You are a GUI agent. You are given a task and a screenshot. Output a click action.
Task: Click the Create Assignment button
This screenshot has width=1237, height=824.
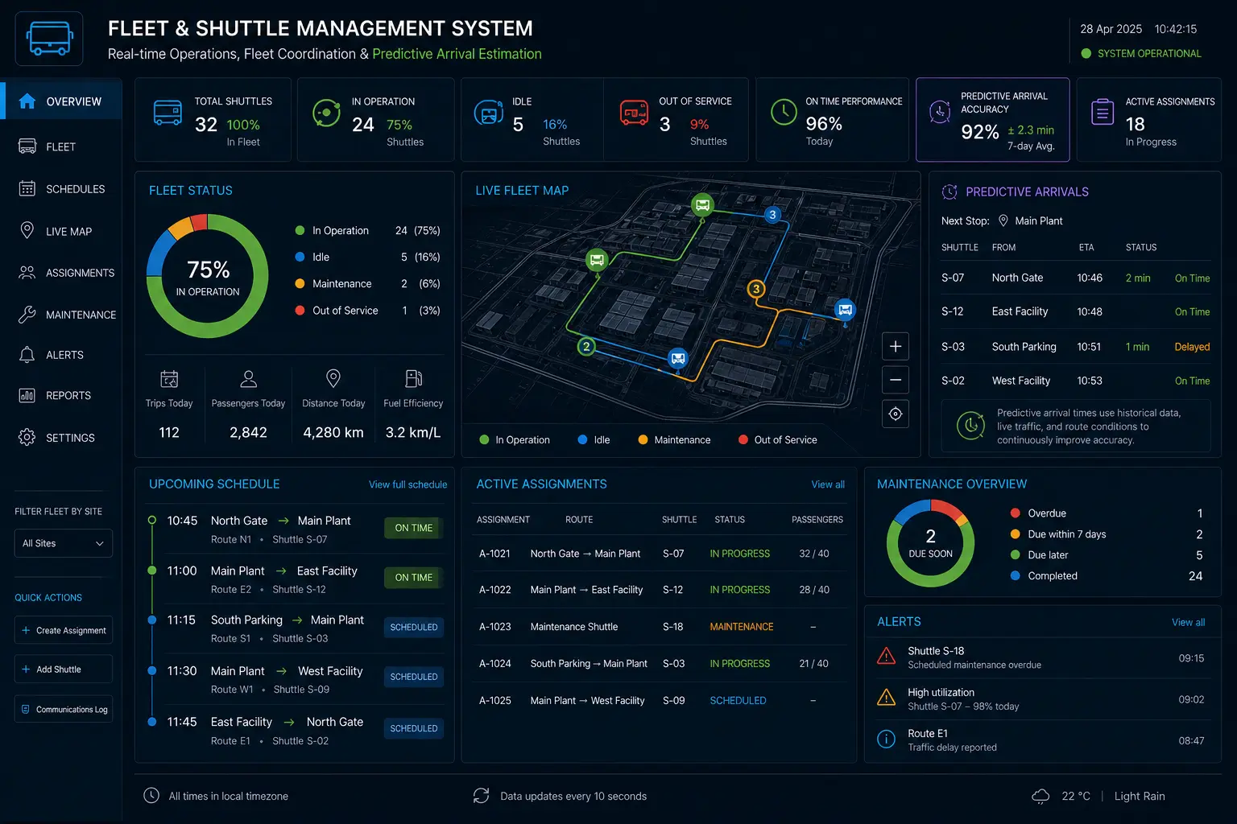click(x=64, y=630)
